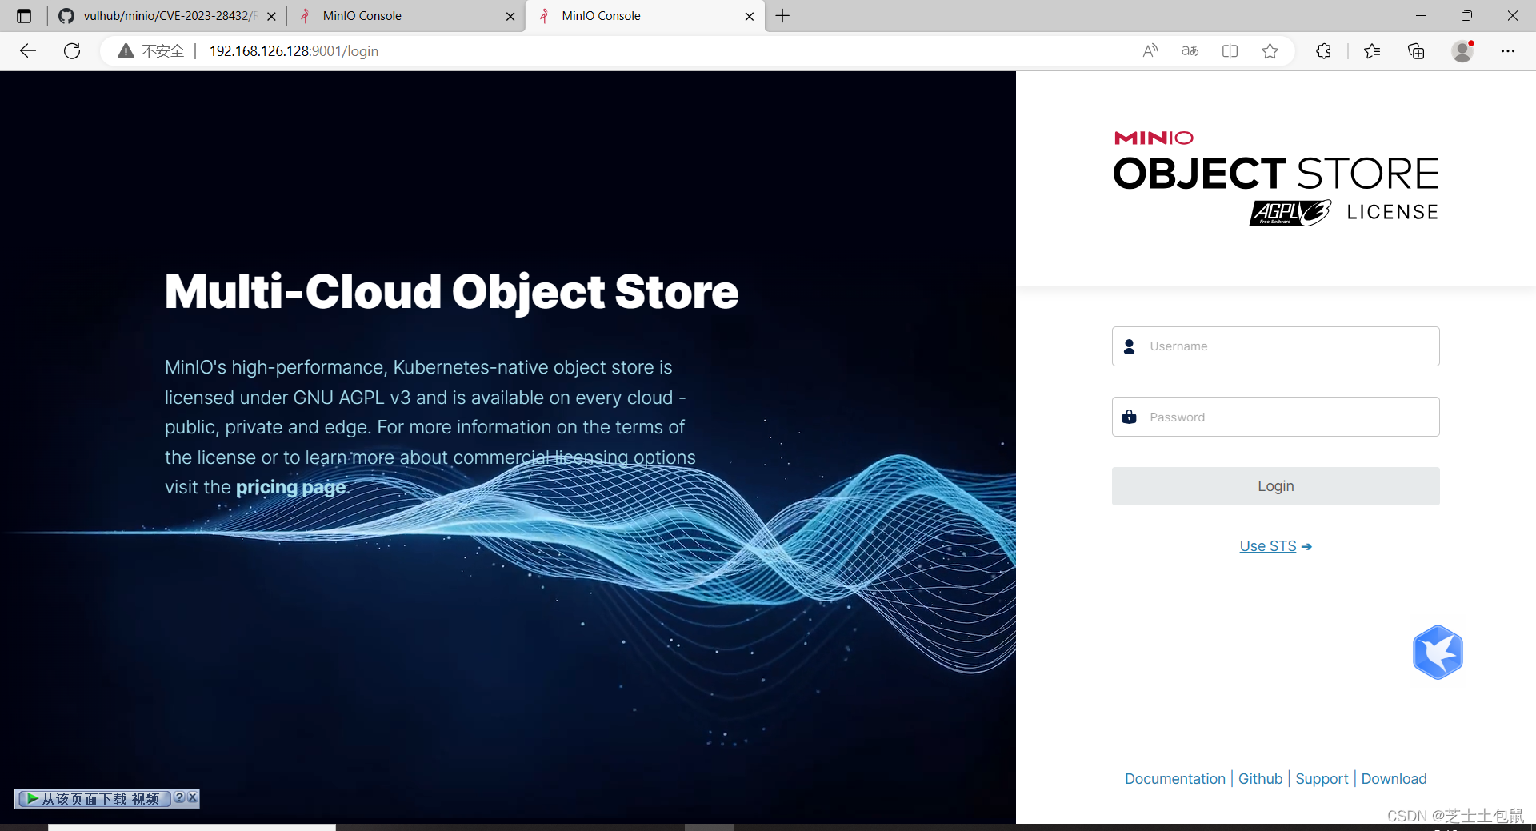Focus the Password input field
This screenshot has width=1536, height=831.
click(x=1276, y=417)
